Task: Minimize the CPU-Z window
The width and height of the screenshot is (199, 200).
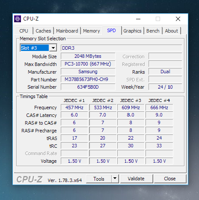Action: (x=138, y=19)
